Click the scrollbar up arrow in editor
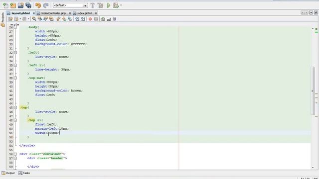 (313, 28)
